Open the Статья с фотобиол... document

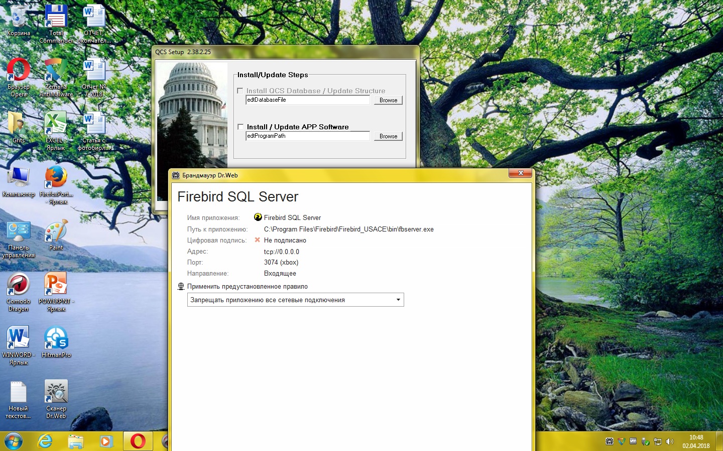point(94,131)
